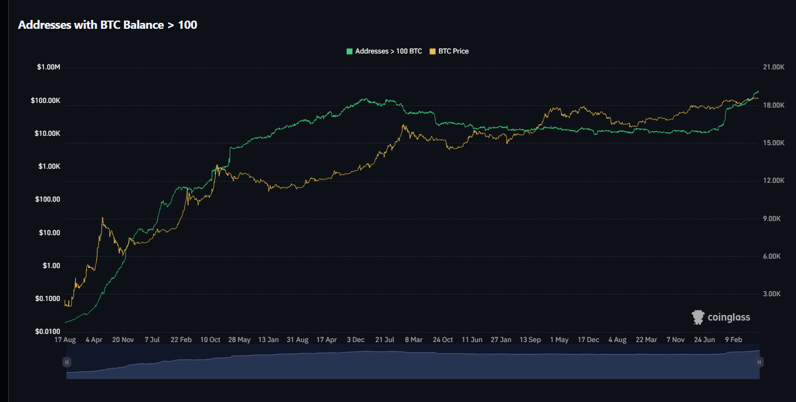The image size is (796, 402).
Task: Click the middle of the range slider preview
Action: point(413,363)
